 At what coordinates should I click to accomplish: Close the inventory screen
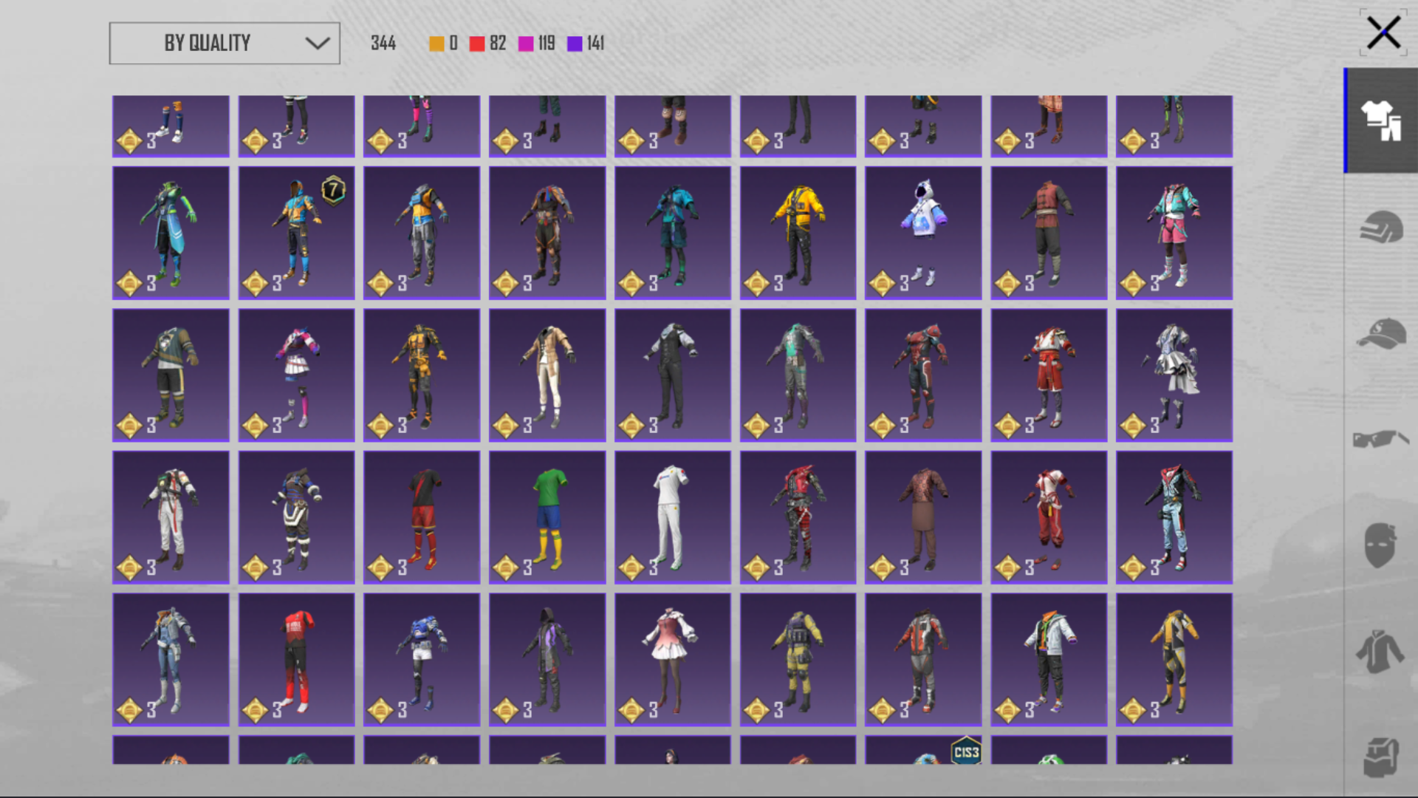(x=1383, y=33)
